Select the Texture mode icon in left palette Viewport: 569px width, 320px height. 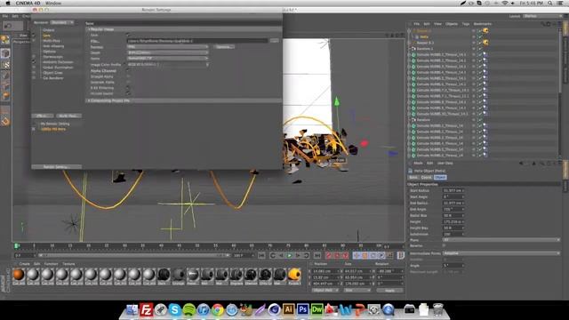point(5,65)
